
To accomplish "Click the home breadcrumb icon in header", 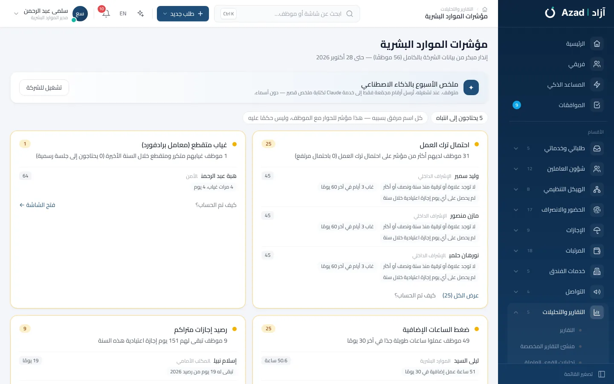I will 484,9.
